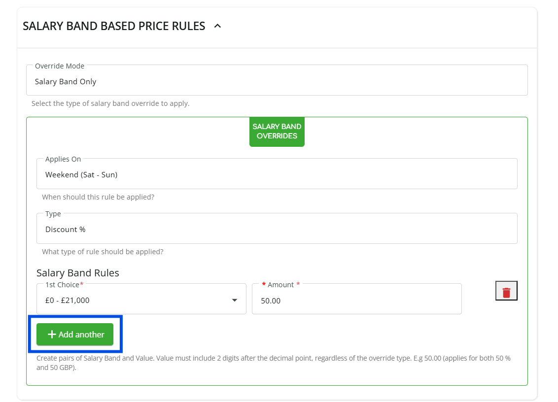Click the 'Create pairs of Salary Band' instructions
This screenshot has height=402, width=558.
pos(274,363)
